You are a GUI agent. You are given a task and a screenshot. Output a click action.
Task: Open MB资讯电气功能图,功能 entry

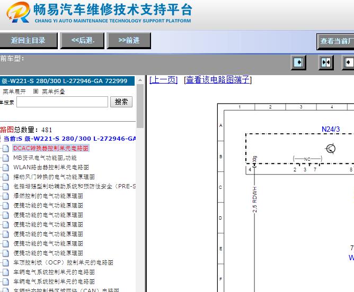pyautogui.click(x=45, y=158)
